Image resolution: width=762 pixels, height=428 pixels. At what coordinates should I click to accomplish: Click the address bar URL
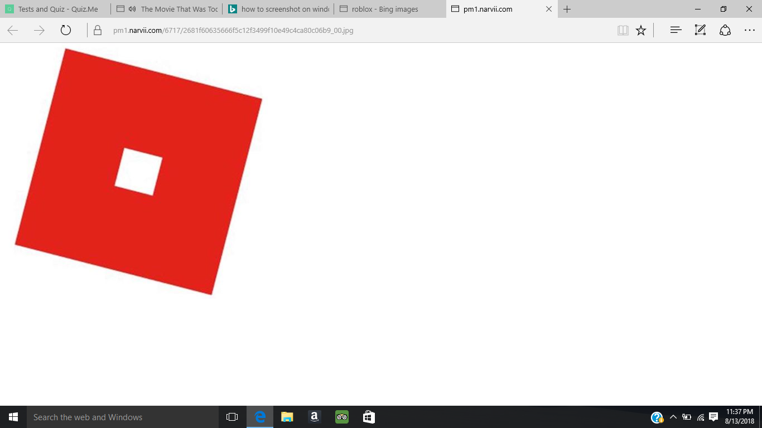[x=233, y=31]
